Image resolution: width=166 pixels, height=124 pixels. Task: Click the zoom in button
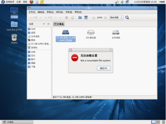tap(106, 17)
